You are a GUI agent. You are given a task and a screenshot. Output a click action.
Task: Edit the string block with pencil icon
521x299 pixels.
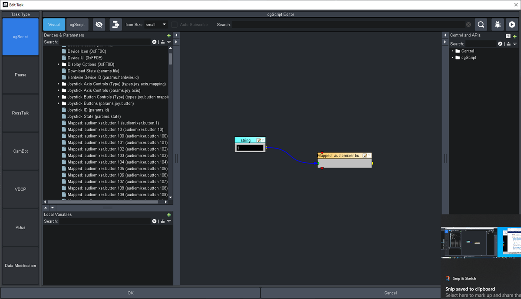259,140
